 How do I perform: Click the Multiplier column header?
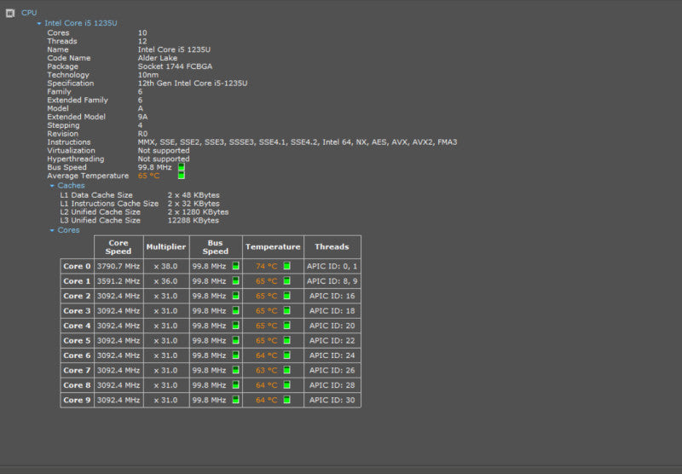(x=166, y=247)
